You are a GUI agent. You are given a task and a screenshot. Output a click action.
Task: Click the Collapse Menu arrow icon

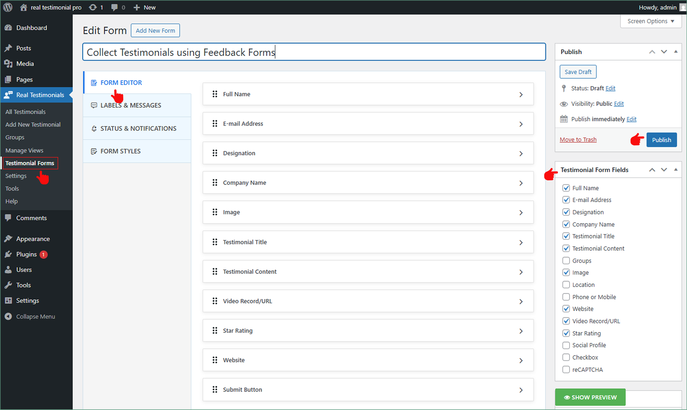[x=8, y=316]
